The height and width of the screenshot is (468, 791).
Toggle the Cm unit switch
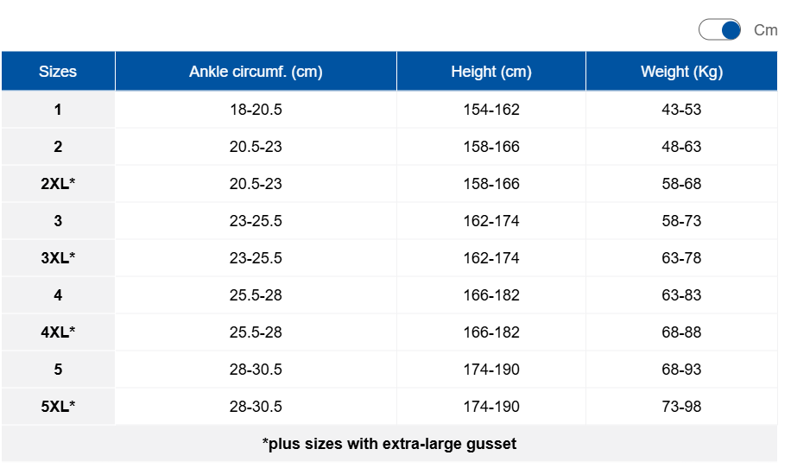719,29
